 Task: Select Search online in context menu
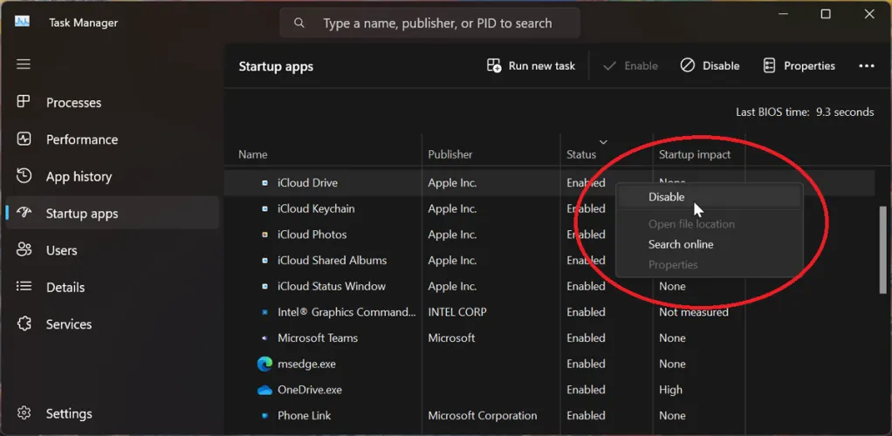click(x=680, y=244)
